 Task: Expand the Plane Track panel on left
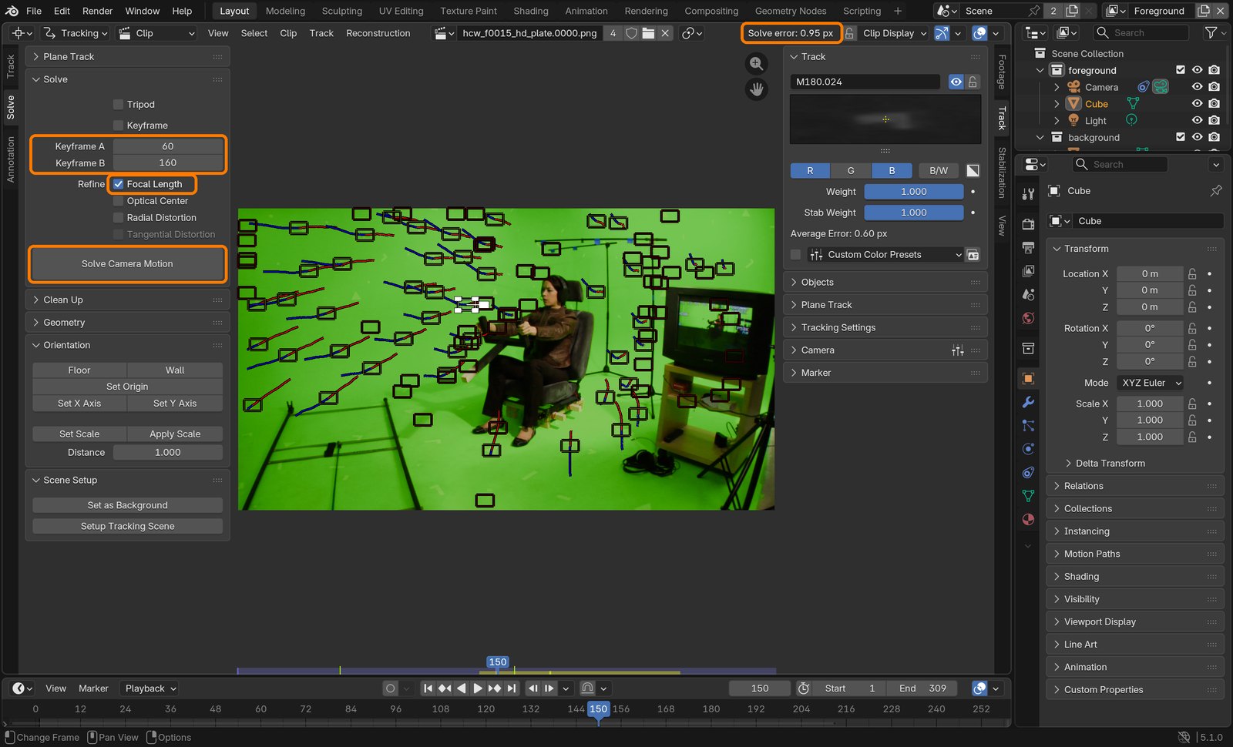128,57
